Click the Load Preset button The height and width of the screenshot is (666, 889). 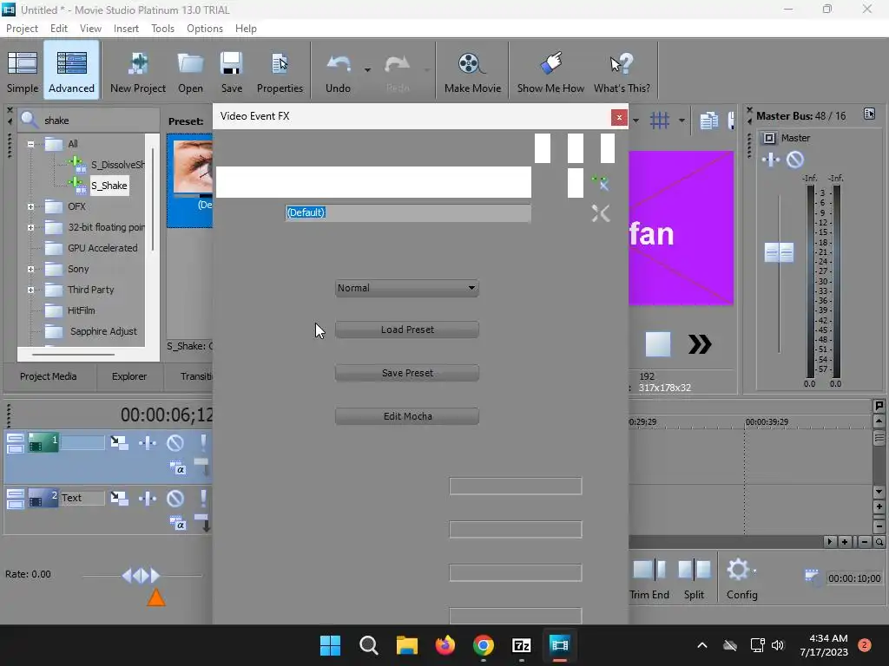406,330
